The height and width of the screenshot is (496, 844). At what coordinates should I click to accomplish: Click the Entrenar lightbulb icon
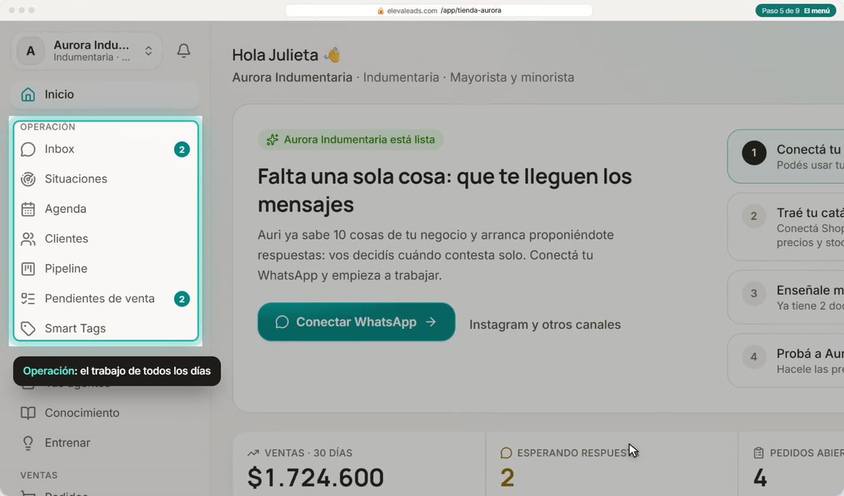pos(28,443)
